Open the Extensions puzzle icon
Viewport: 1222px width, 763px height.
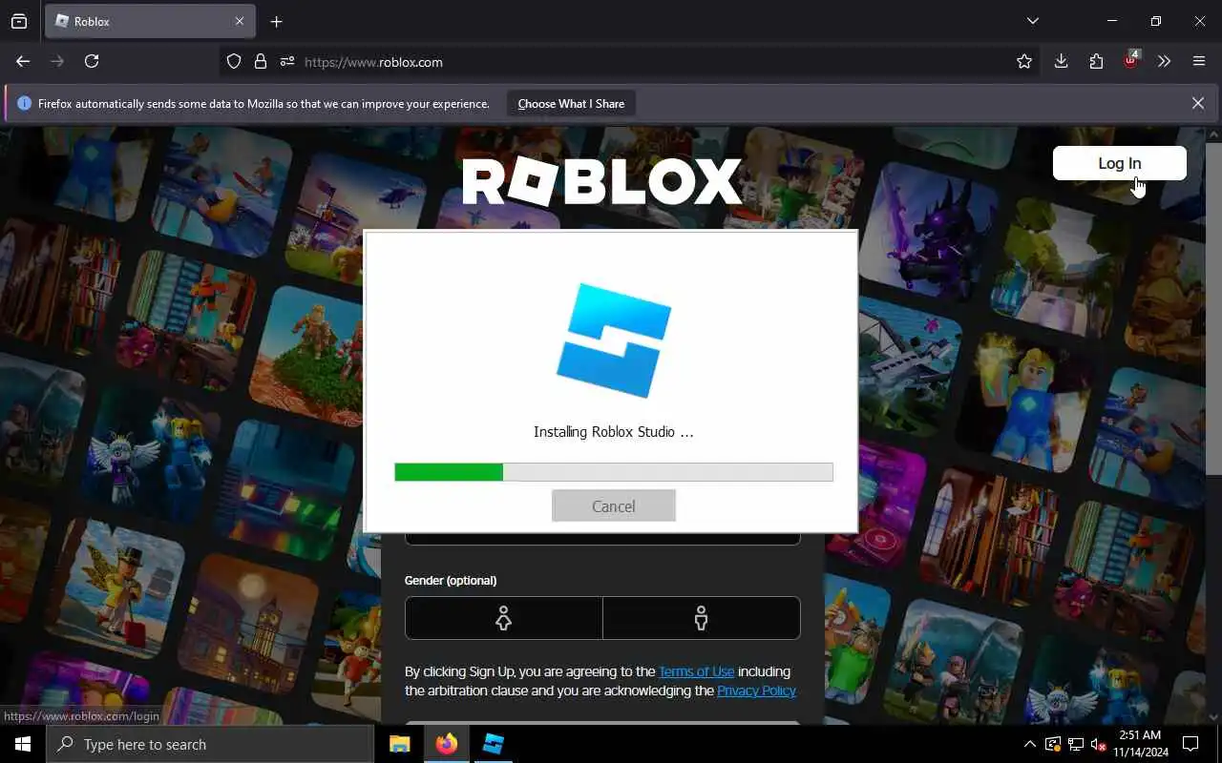point(1096,61)
